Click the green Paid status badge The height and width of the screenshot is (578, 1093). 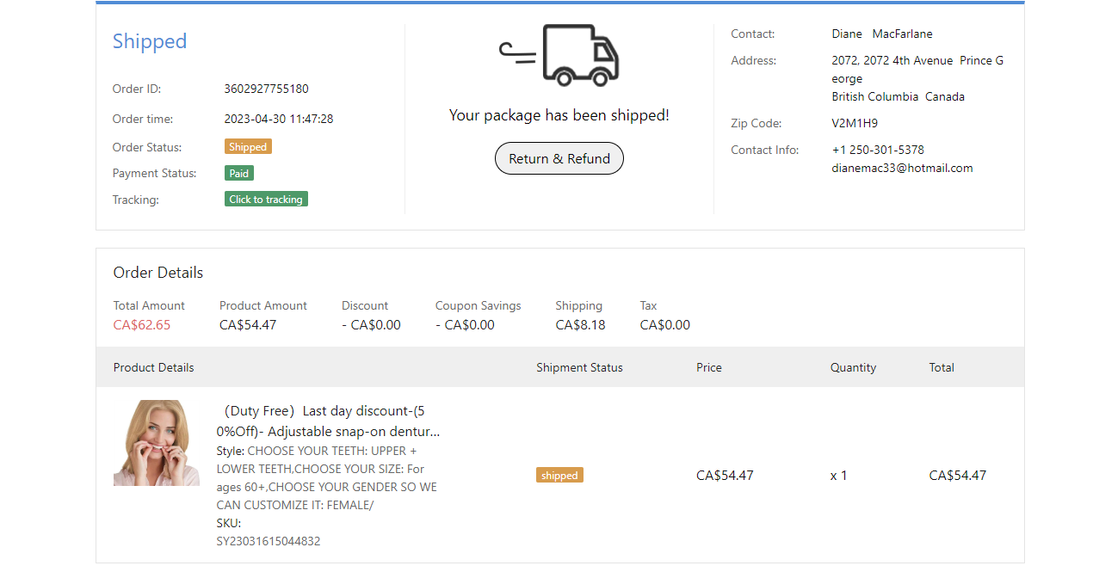(239, 174)
